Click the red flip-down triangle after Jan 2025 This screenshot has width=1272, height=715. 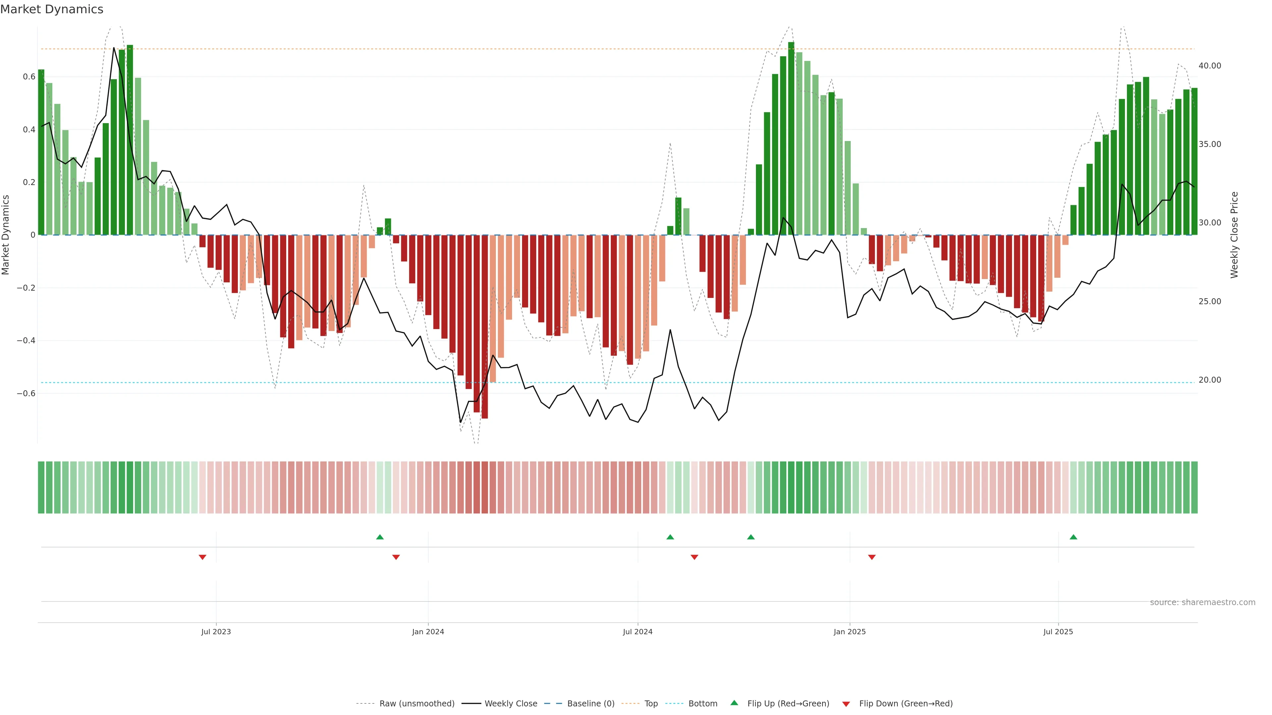click(872, 557)
